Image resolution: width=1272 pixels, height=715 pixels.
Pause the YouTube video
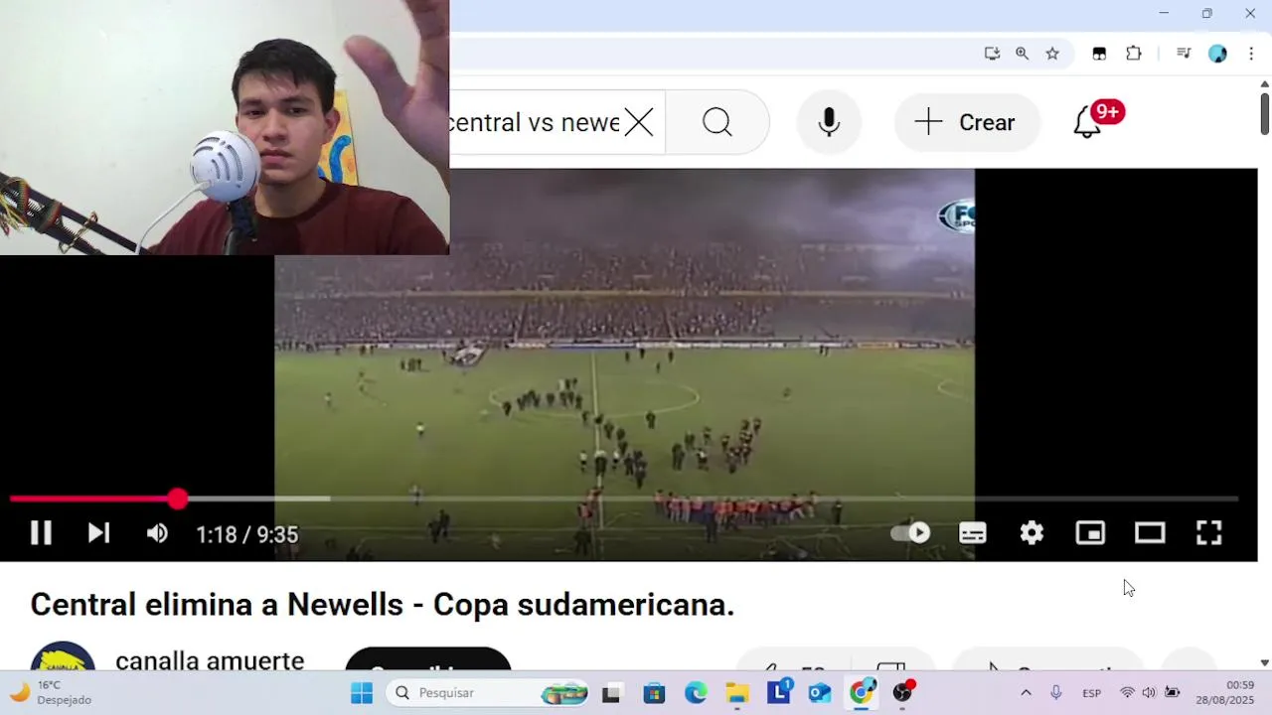(x=41, y=533)
